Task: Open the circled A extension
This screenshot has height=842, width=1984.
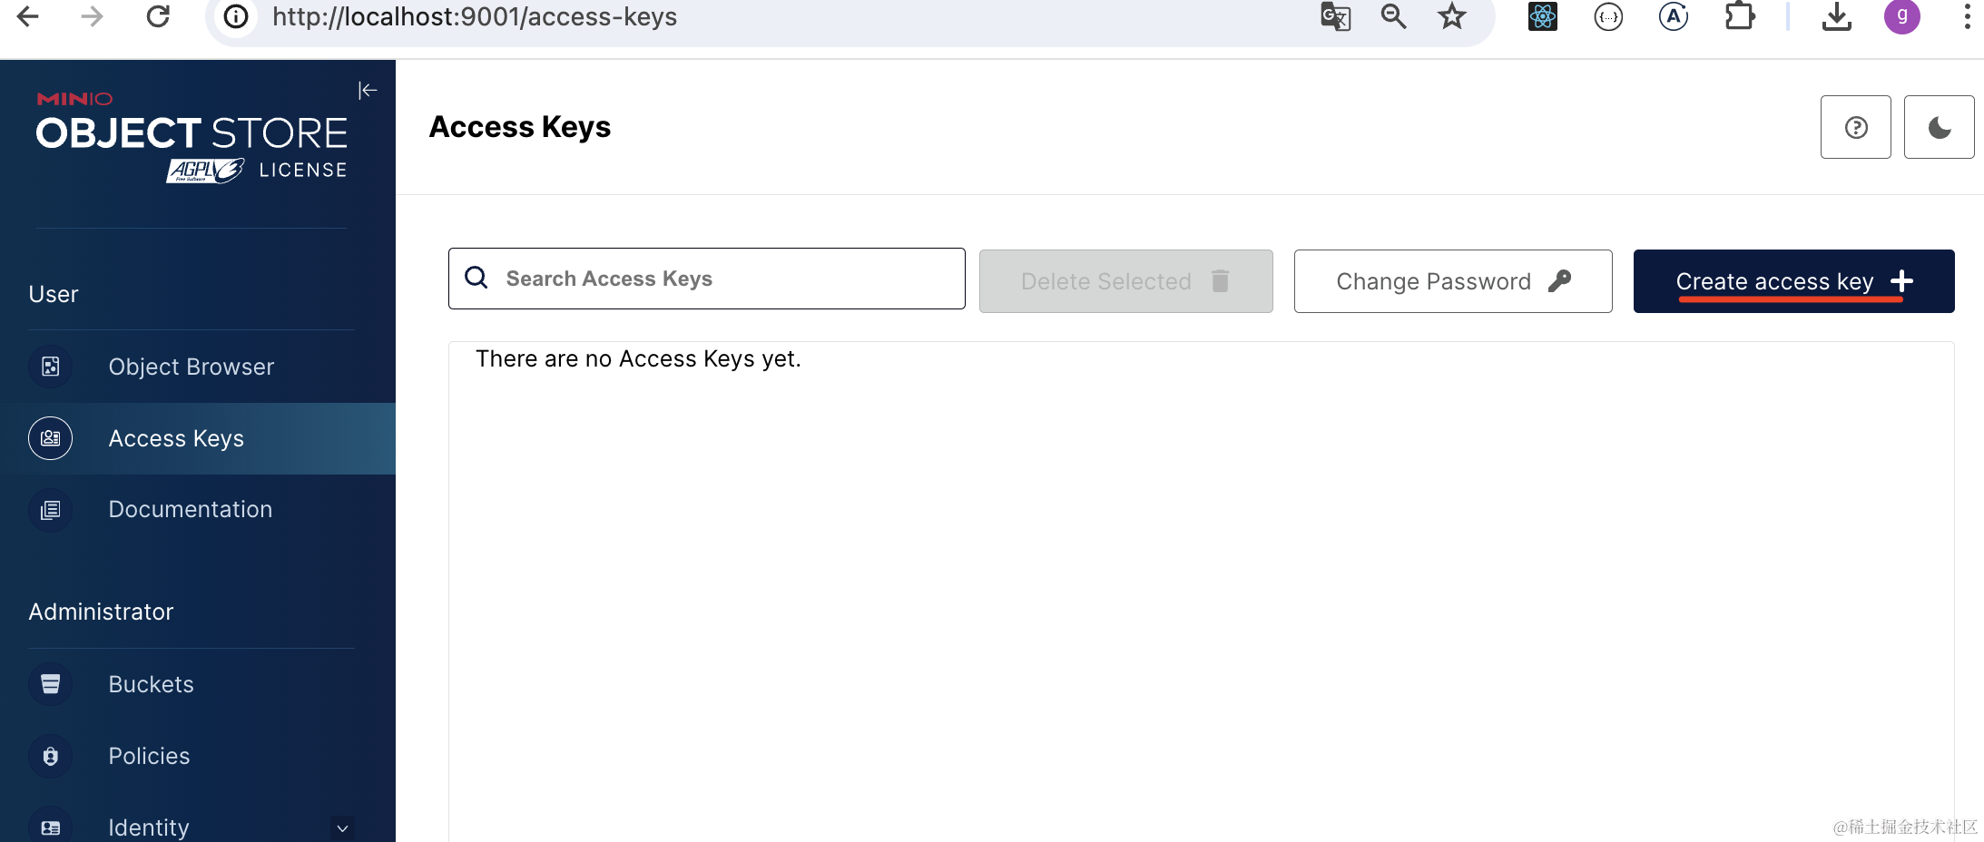Action: click(x=1674, y=16)
